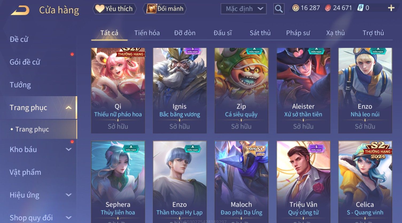This screenshot has height=223, width=402.
Task: Click the plus icon to add currency
Action: coord(391,8)
